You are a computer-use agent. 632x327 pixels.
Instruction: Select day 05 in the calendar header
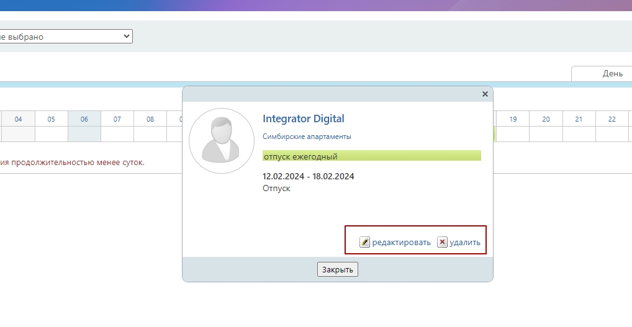[51, 119]
